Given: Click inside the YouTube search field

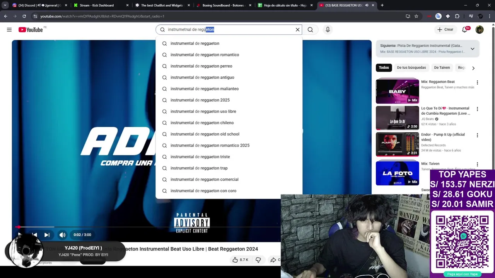Looking at the screenshot, I should point(228,30).
